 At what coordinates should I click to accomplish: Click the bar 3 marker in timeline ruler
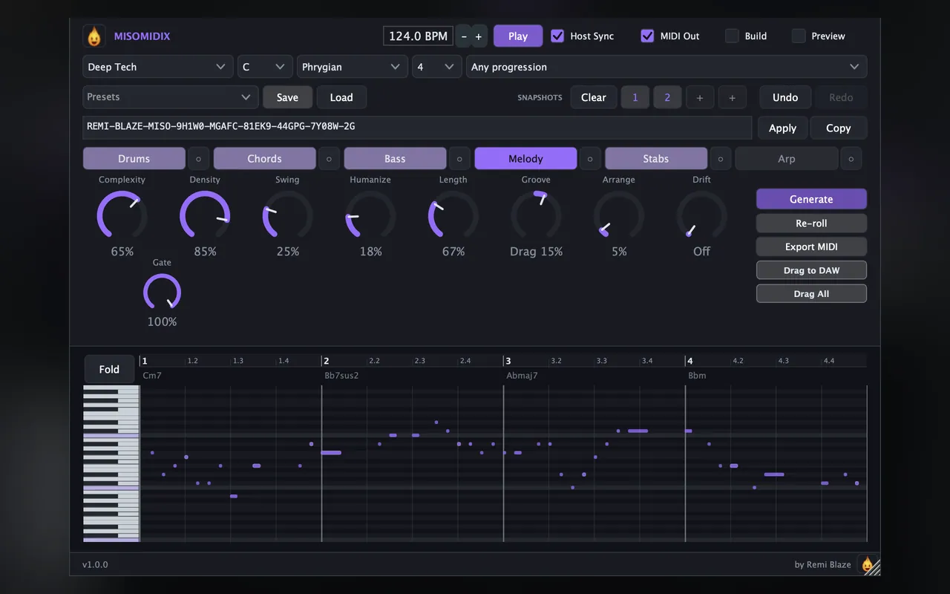pos(508,361)
